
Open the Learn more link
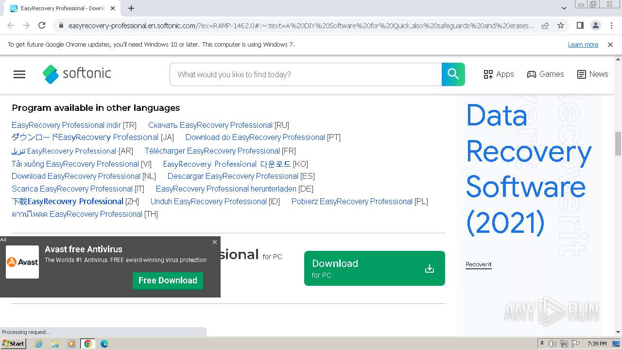(x=583, y=45)
